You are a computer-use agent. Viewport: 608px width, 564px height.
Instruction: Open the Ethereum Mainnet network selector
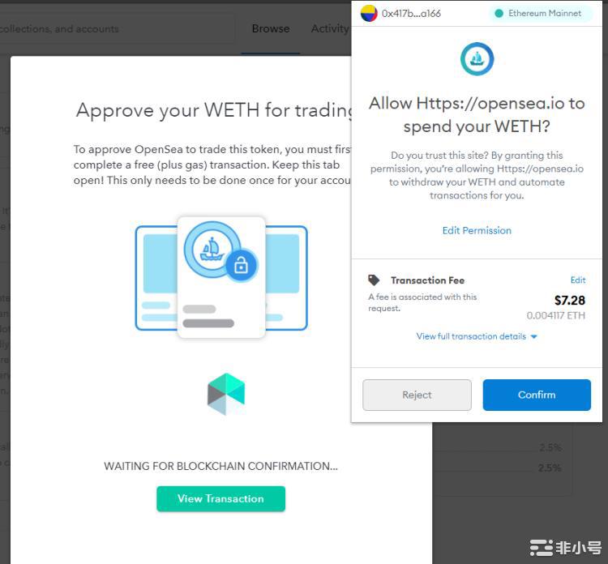click(542, 14)
